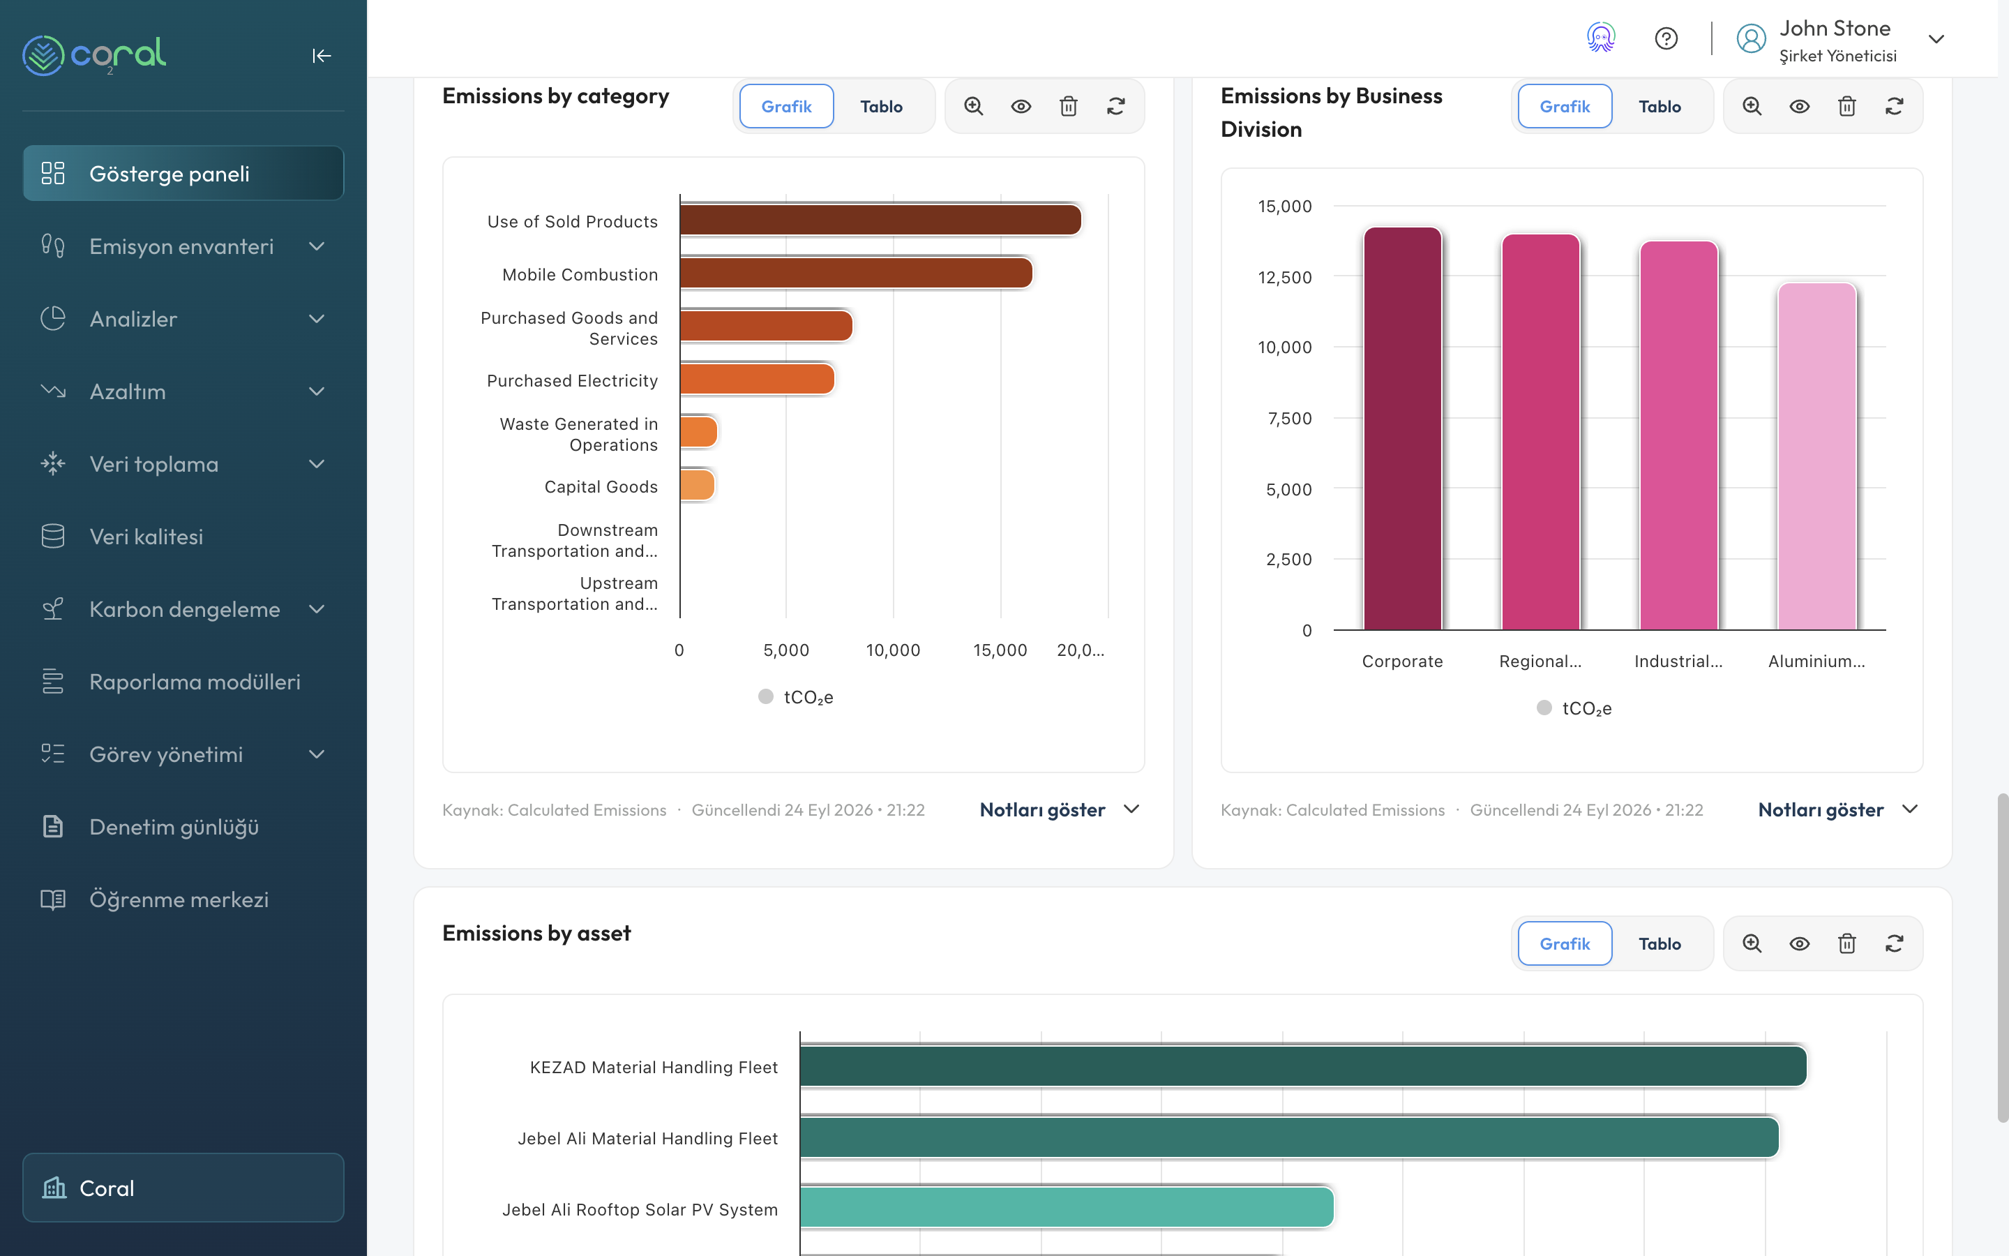Click the Analizler pie chart icon
This screenshot has height=1256, width=2009.
[53, 318]
